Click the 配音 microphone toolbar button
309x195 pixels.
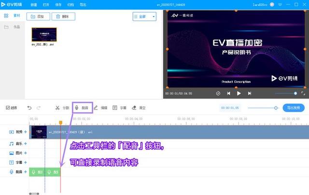coord(82,108)
